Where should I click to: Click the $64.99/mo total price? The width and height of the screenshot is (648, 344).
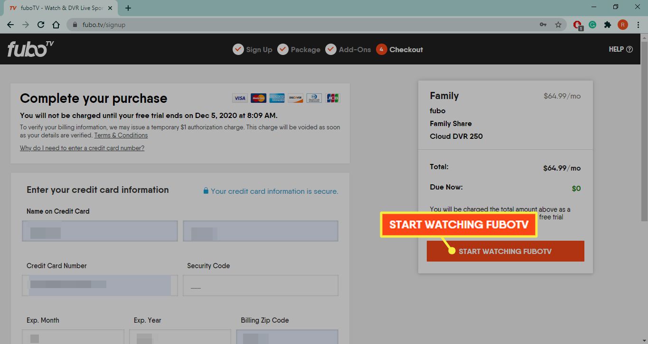click(562, 168)
